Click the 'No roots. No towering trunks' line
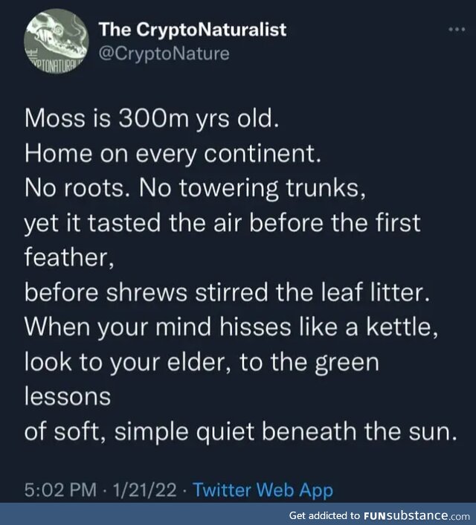The width and height of the screenshot is (476, 525). 195,188
